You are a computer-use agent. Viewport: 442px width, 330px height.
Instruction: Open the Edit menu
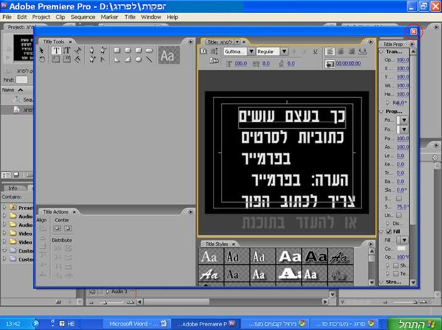tap(22, 17)
